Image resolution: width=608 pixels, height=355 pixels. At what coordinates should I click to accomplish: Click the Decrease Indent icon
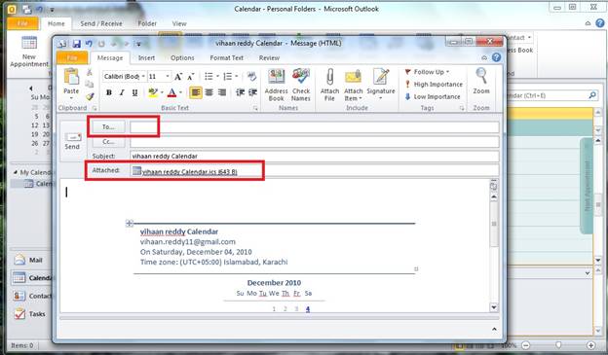point(241,93)
